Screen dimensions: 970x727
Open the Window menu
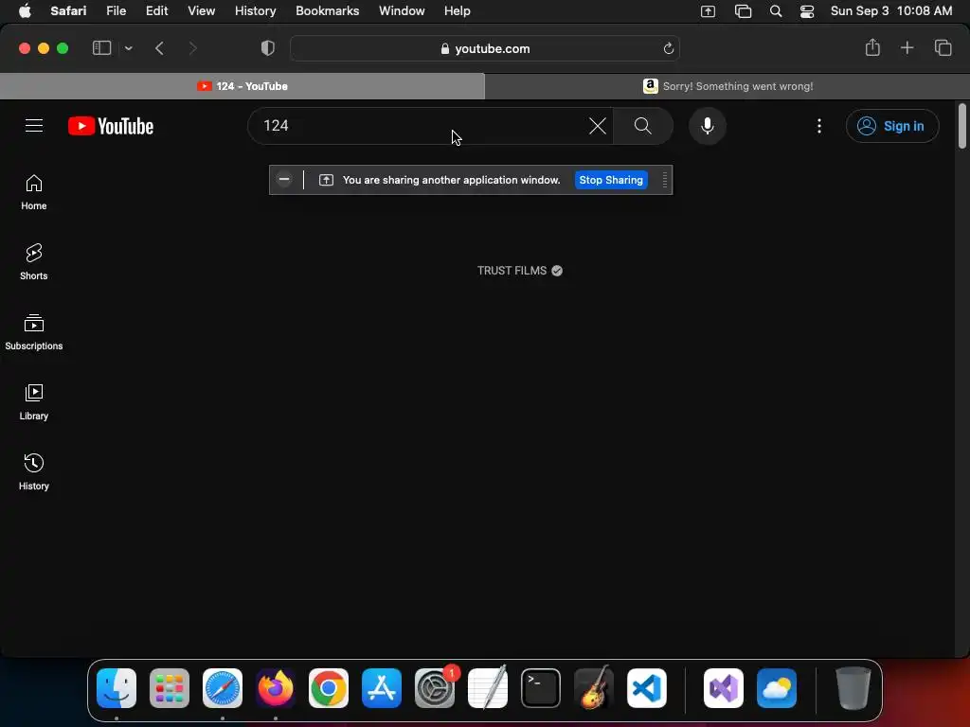[x=402, y=10]
